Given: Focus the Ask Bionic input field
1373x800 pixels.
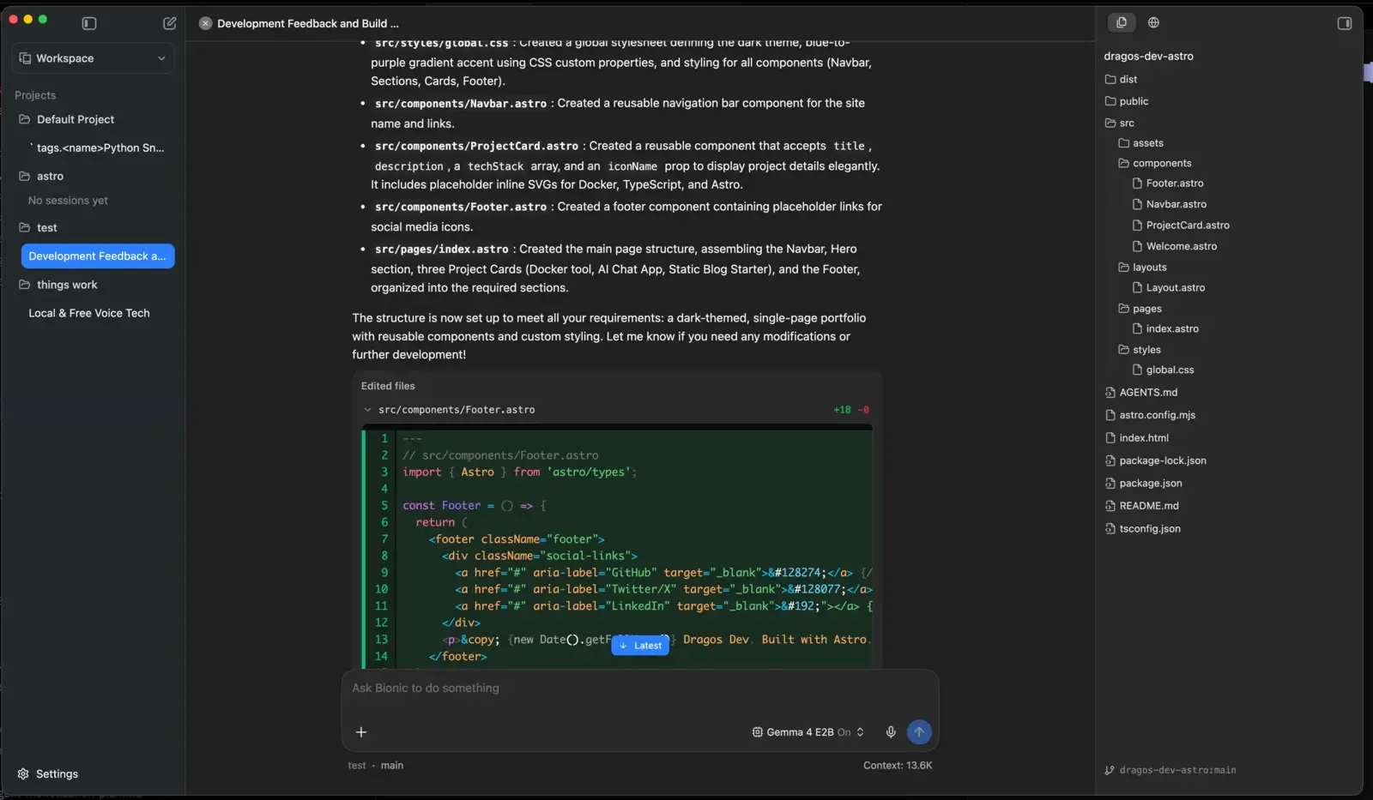Looking at the screenshot, I should [x=639, y=689].
